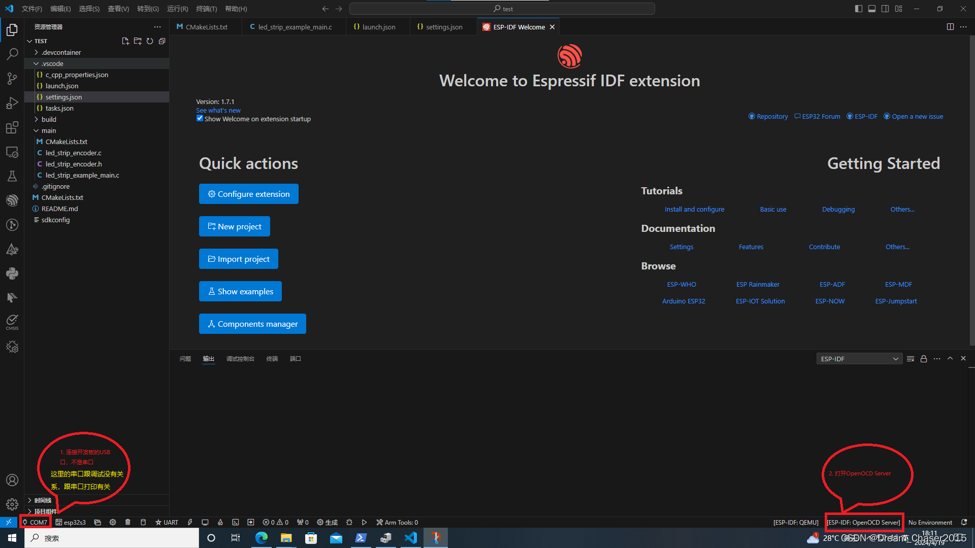Click the Show examples button
The image size is (975, 548).
pos(240,291)
